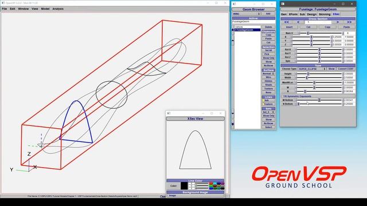Click Copy in Cross Section panel
Image resolution: width=367 pixels, height=206 pixels.
[x=327, y=27]
